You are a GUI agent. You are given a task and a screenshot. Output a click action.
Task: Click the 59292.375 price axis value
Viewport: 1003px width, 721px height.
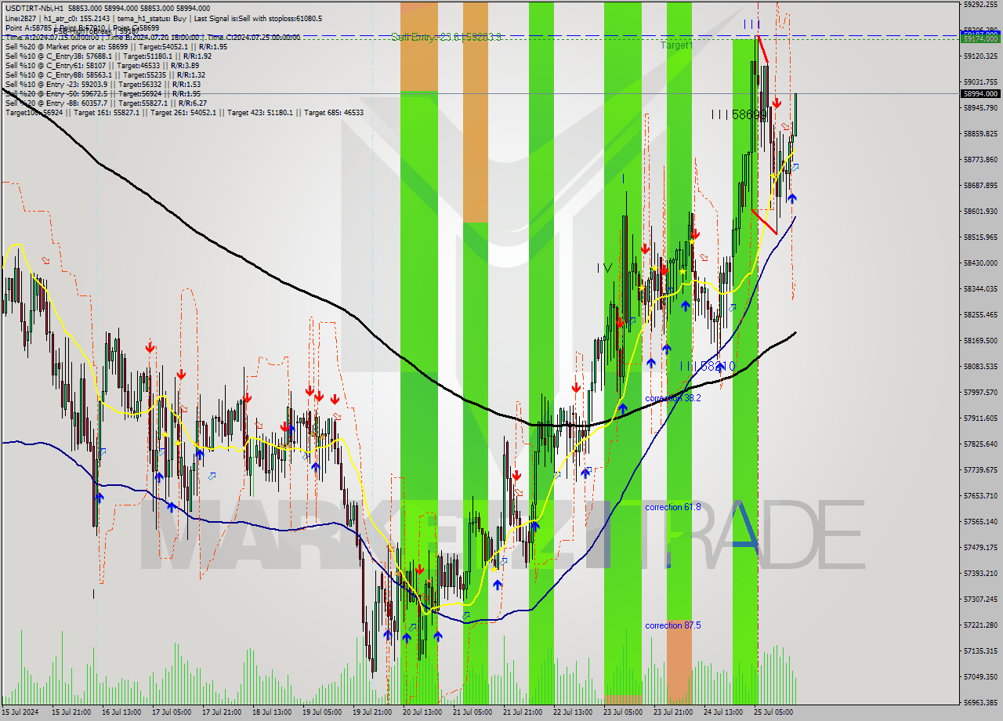pyautogui.click(x=980, y=5)
